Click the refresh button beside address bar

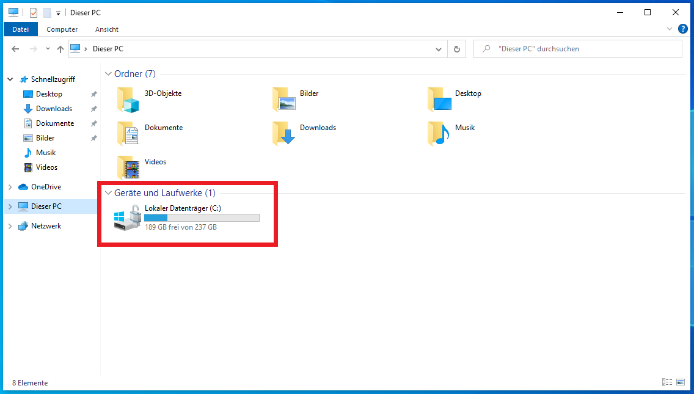[x=456, y=49]
